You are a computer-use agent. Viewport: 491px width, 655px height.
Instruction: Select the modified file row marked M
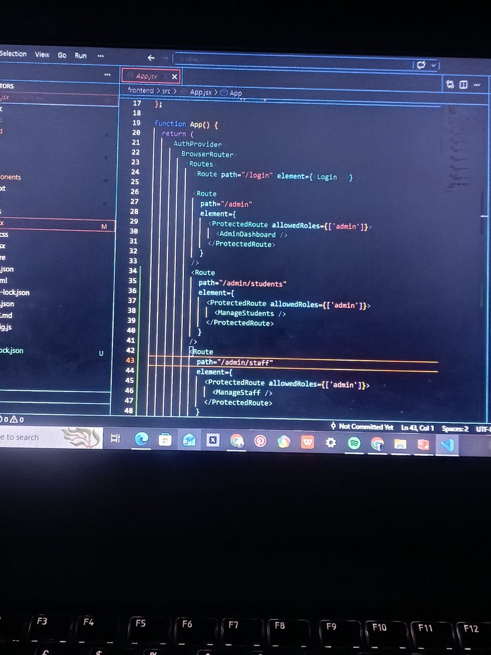pyautogui.click(x=57, y=223)
